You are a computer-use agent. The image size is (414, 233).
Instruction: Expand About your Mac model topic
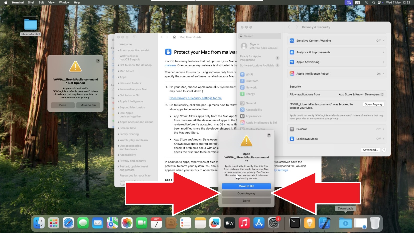click(x=134, y=50)
